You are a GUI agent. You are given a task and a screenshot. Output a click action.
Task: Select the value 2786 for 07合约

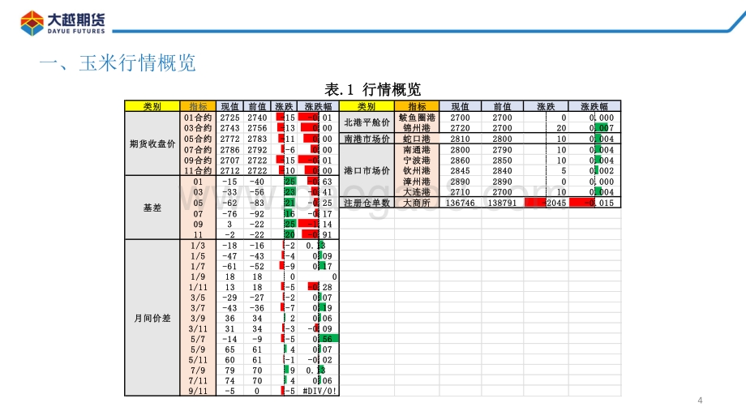(x=229, y=150)
